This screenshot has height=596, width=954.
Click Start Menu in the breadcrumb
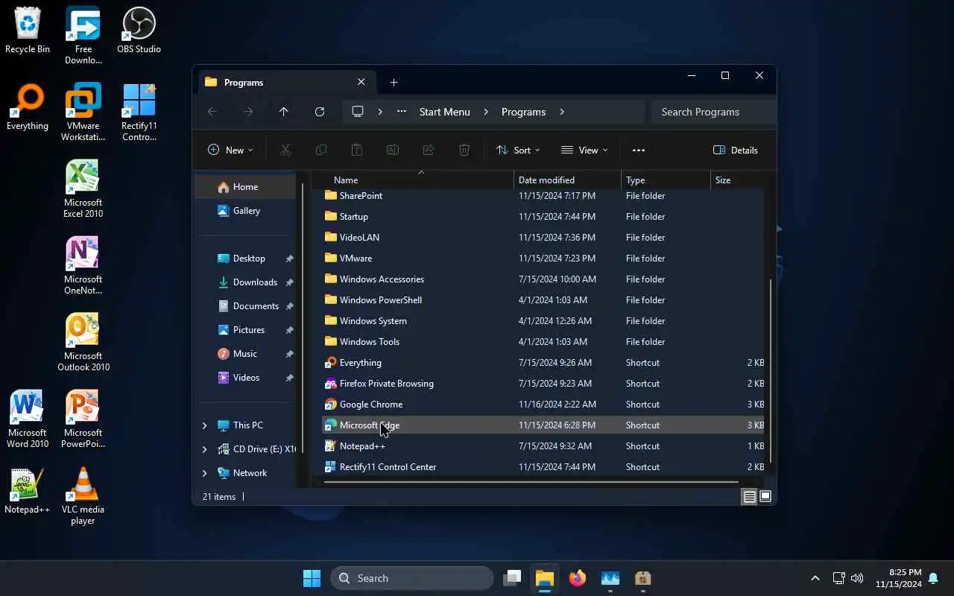point(445,112)
